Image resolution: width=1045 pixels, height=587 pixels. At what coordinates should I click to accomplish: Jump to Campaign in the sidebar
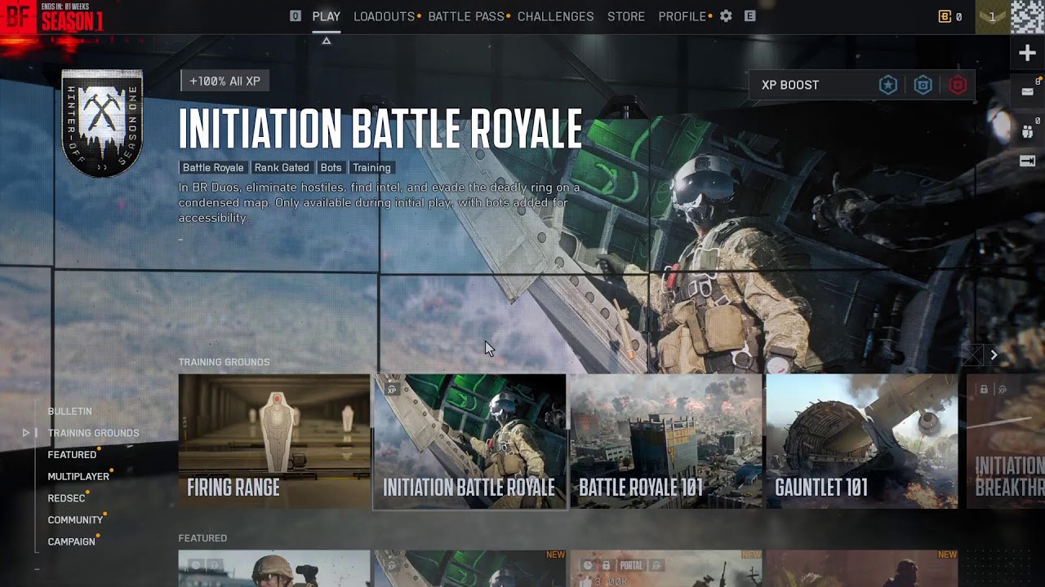71,541
